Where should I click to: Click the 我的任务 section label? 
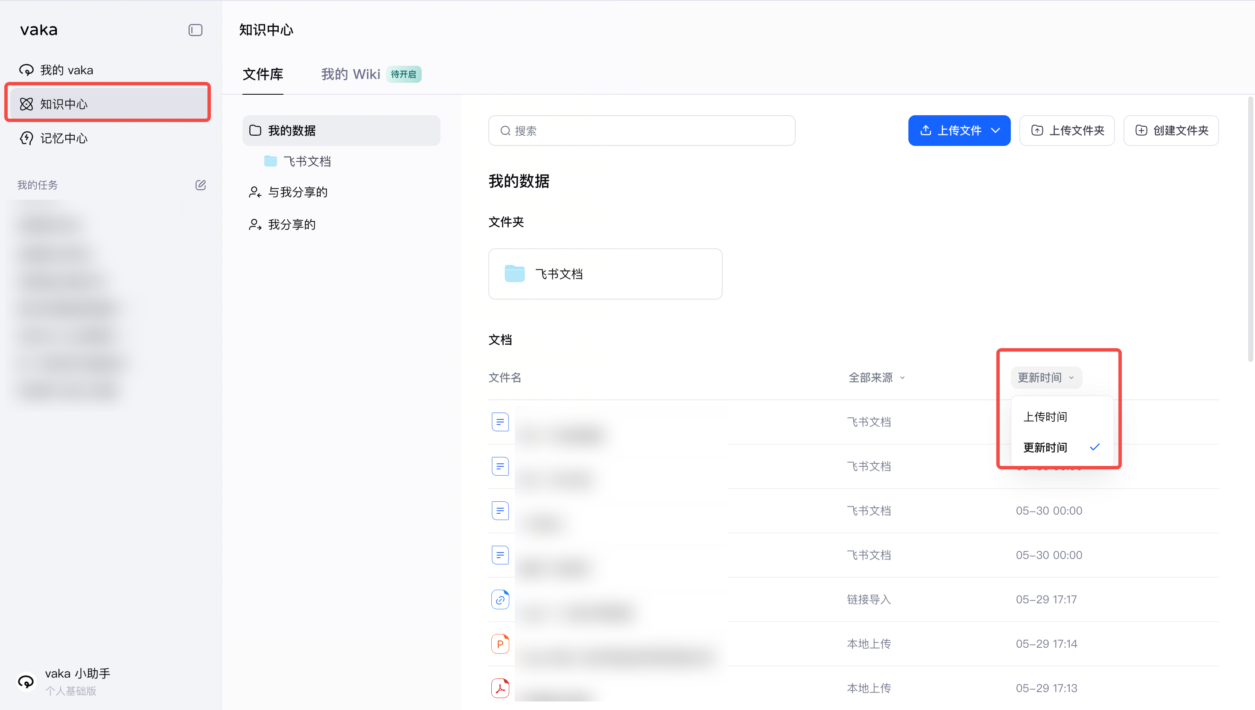coord(38,185)
